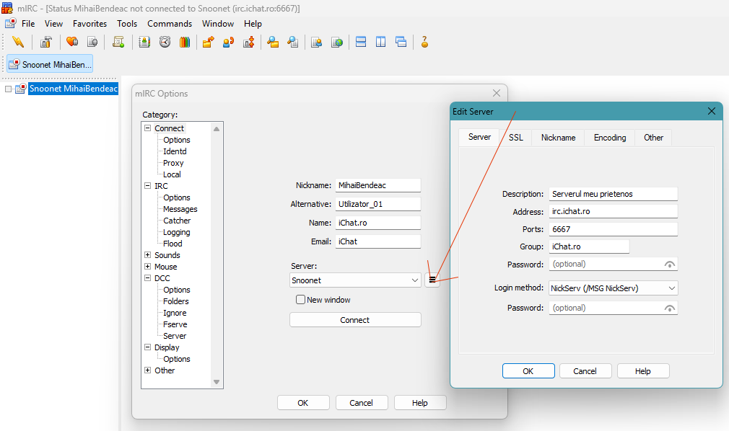729x431 pixels.
Task: Collapse the Connect category node
Action: coord(147,128)
